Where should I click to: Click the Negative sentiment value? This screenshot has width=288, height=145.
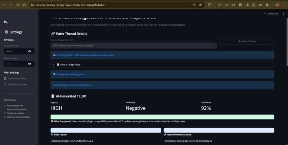135,108
